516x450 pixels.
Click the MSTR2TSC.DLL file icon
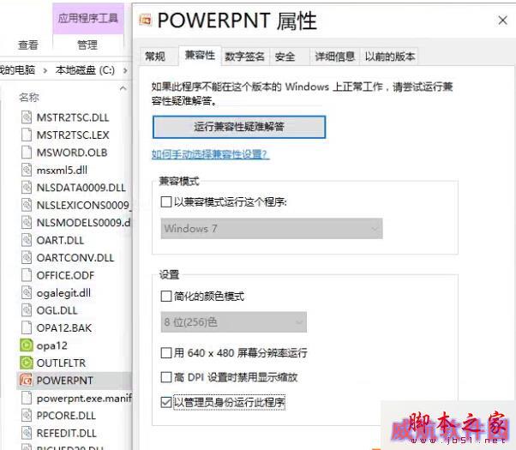[27, 117]
